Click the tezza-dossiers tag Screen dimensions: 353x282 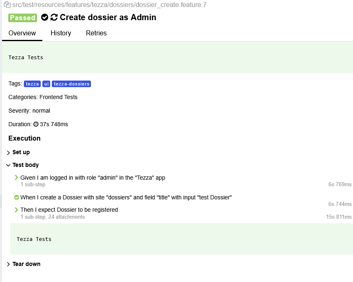tap(71, 84)
